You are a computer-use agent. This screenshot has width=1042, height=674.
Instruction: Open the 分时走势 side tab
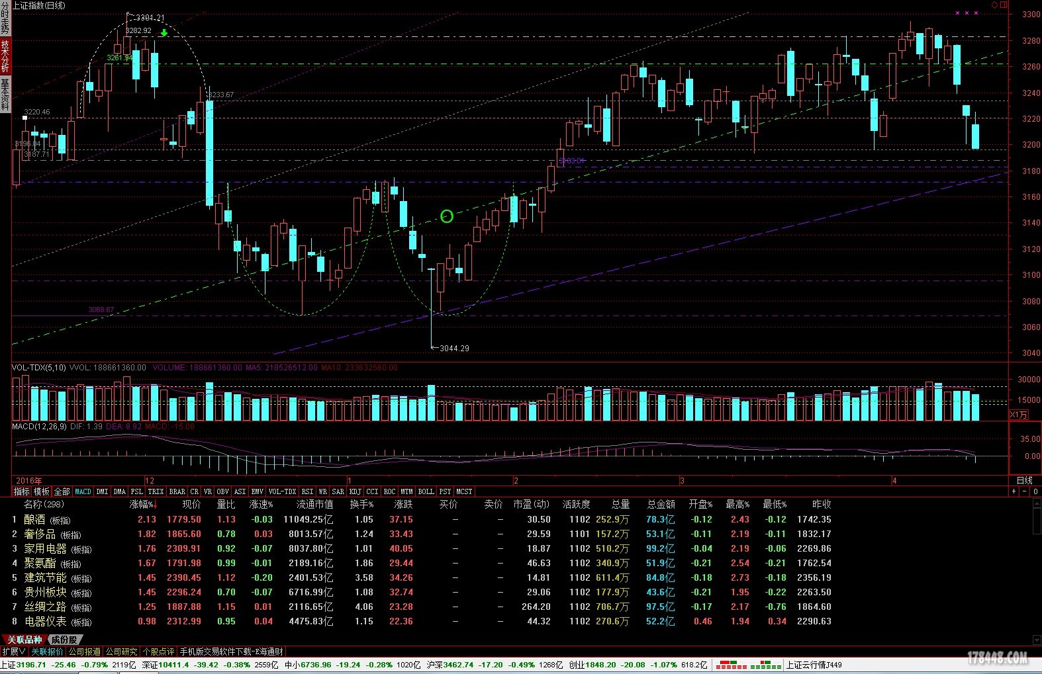pos(5,19)
